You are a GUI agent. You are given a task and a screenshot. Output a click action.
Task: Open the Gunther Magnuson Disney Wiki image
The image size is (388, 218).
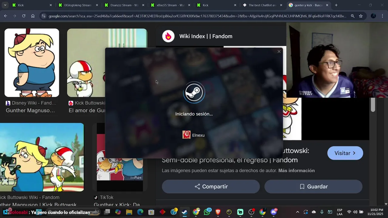coord(32,63)
